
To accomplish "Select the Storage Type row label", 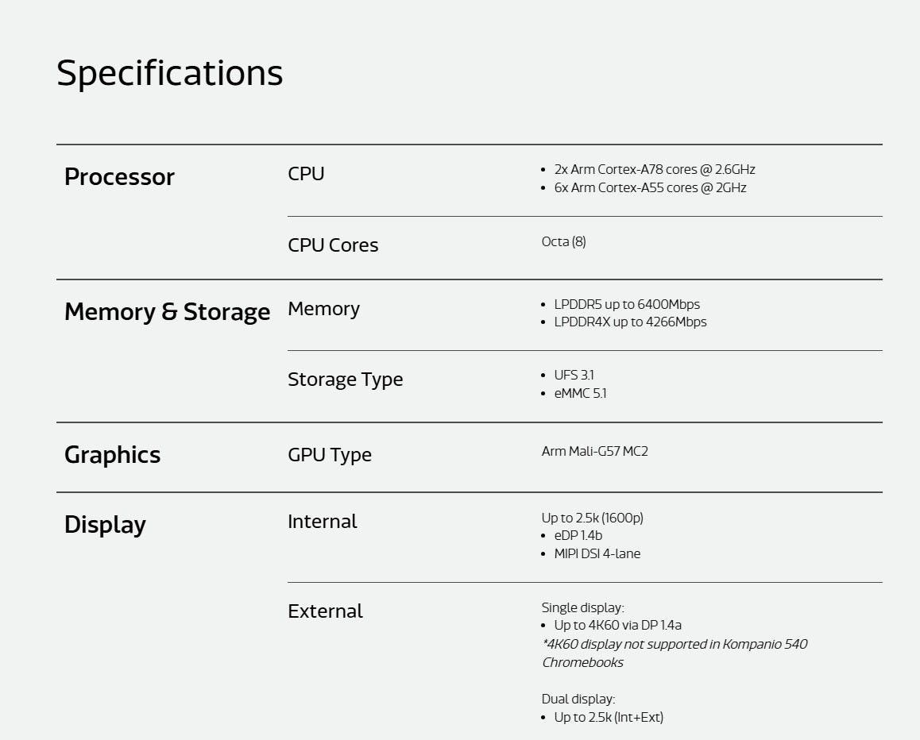I will click(345, 380).
